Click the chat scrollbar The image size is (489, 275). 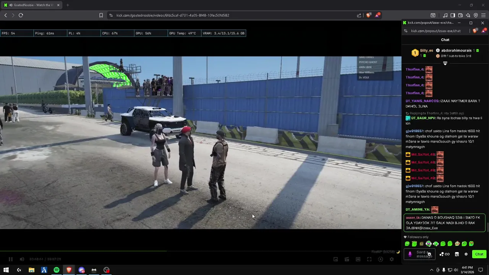(487, 227)
